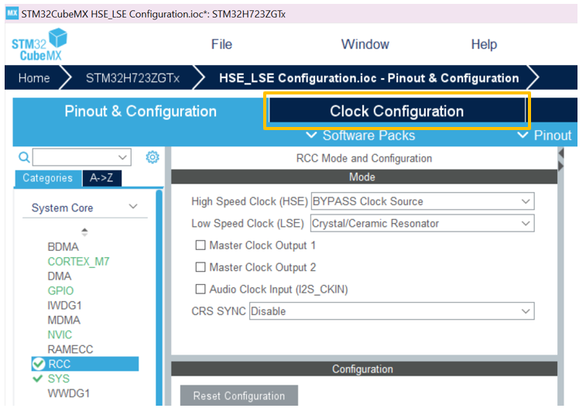586x415 pixels.
Task: Select DMA in the System Core list
Action: pyautogui.click(x=60, y=276)
